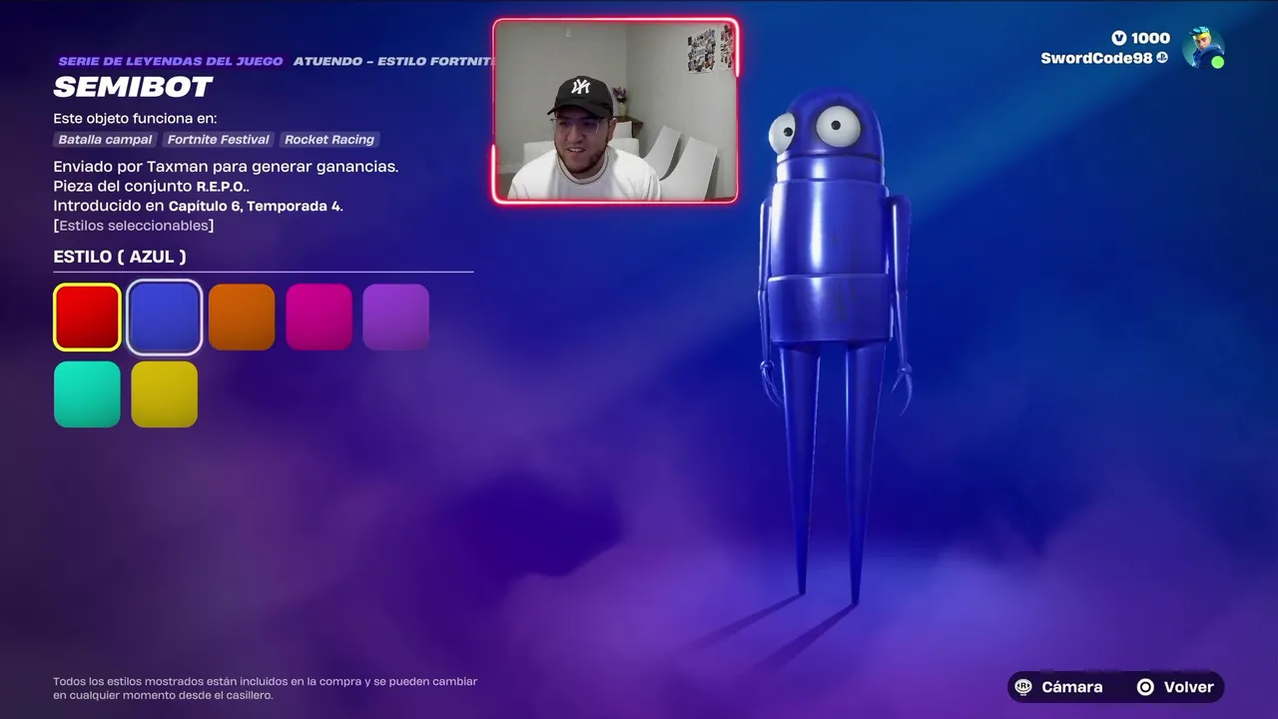The width and height of the screenshot is (1278, 719).
Task: Apply the purple style swatch
Action: coord(395,318)
